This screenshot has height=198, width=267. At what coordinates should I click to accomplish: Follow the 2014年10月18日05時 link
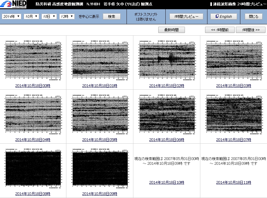tap(100, 140)
